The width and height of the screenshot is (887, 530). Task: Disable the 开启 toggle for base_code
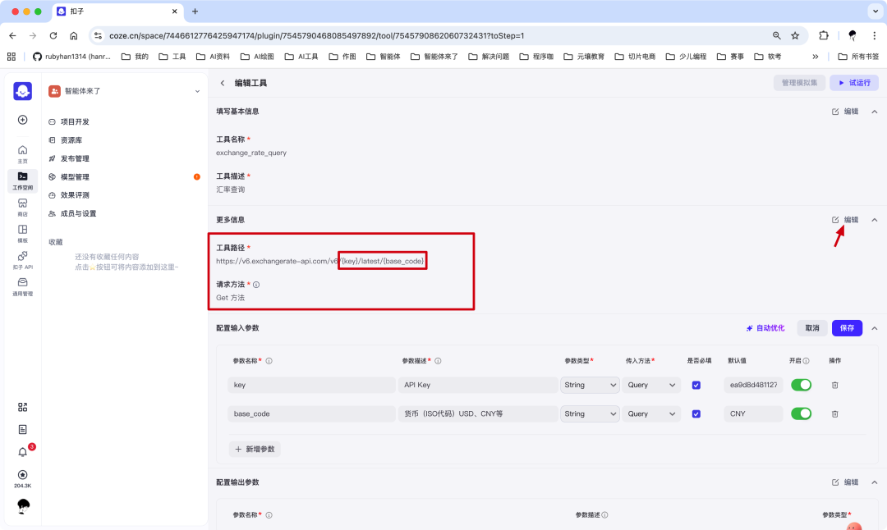(801, 413)
